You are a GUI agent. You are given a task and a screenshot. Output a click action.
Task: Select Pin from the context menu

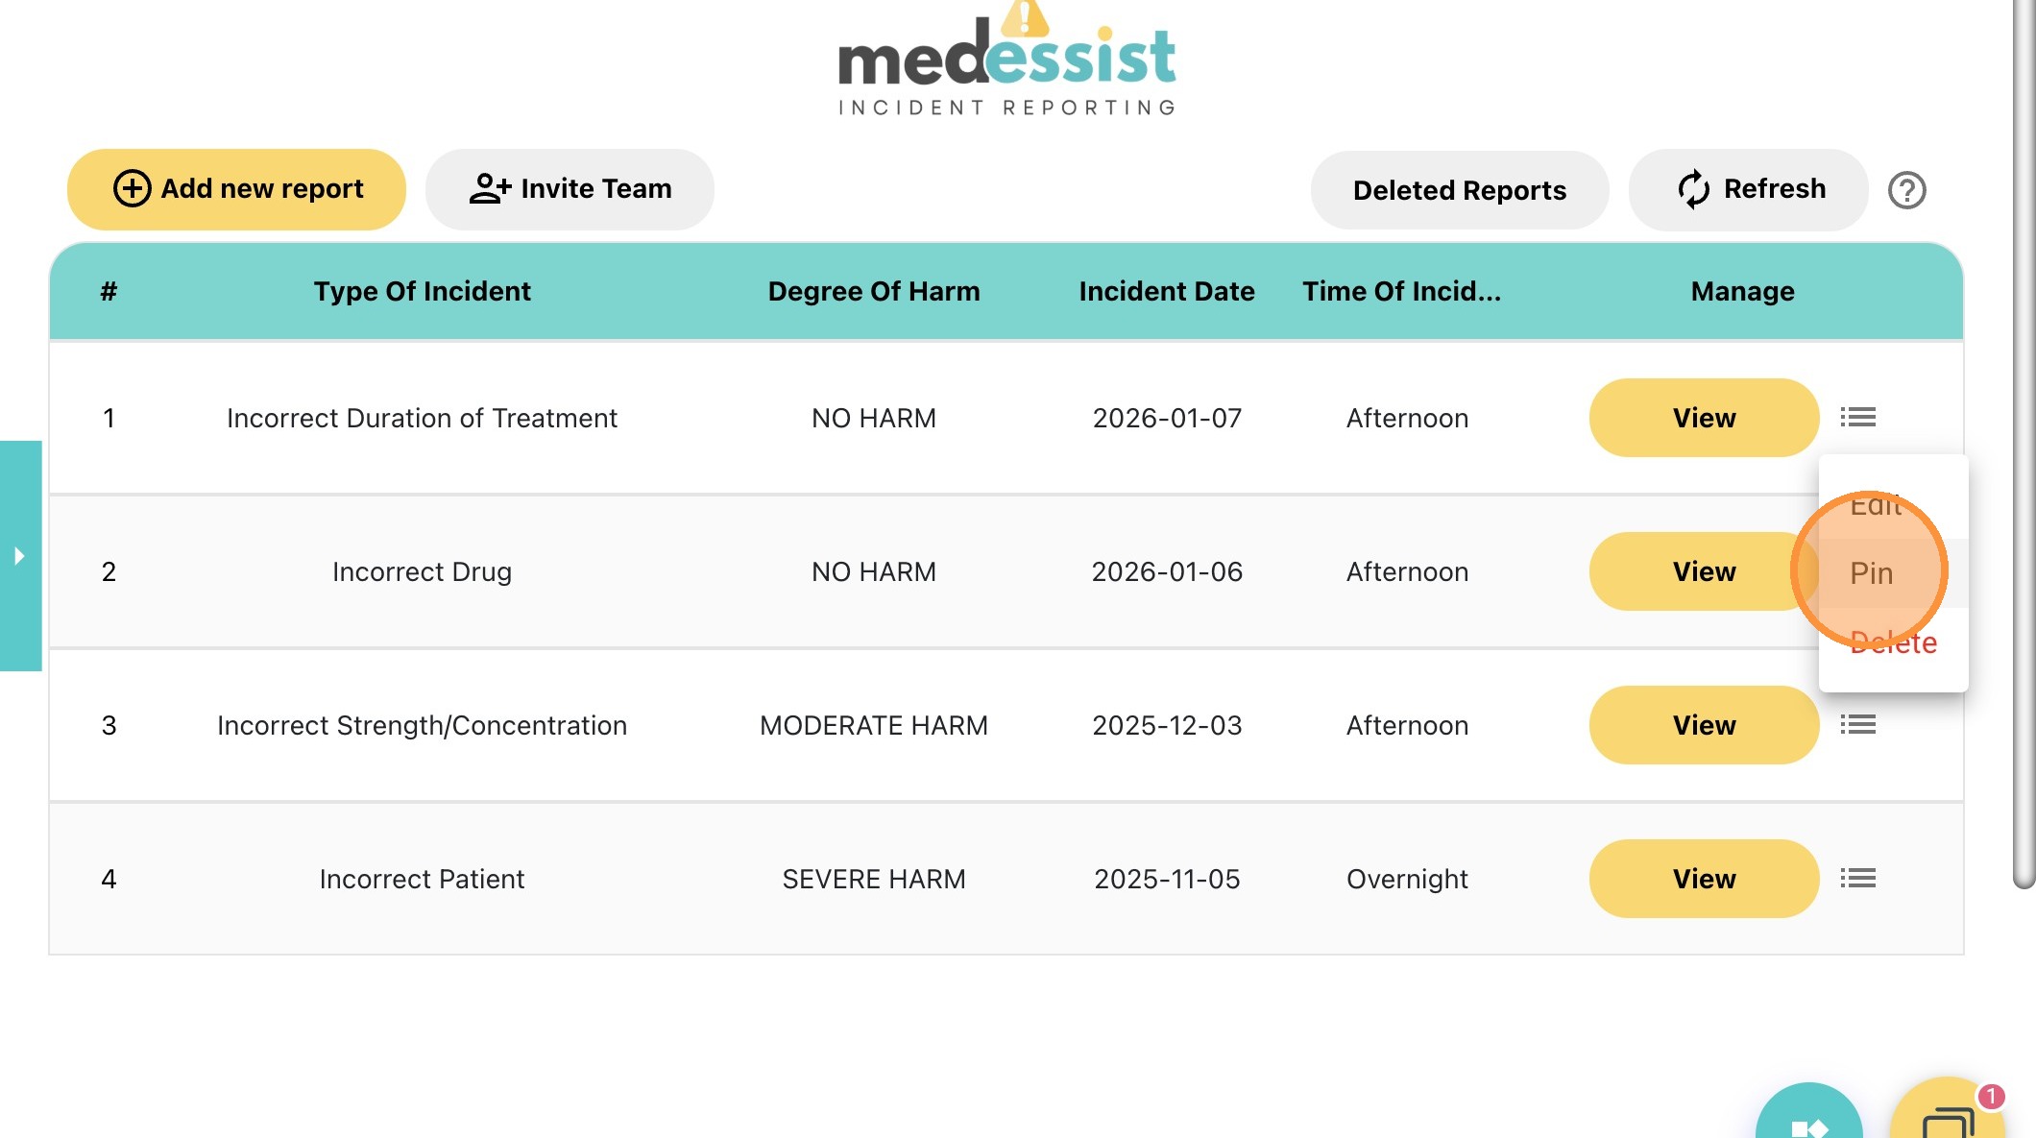[x=1871, y=573]
